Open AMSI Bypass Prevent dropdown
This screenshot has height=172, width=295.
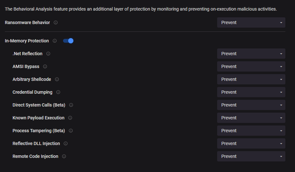[251, 66]
